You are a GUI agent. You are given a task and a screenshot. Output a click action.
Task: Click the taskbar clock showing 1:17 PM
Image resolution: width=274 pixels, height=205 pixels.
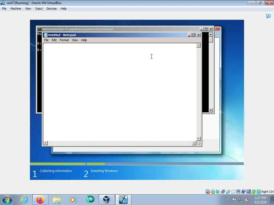tap(260, 200)
